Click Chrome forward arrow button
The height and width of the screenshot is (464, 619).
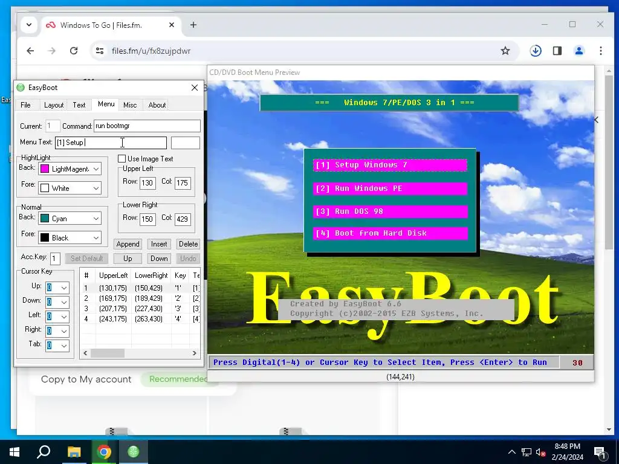pos(52,51)
